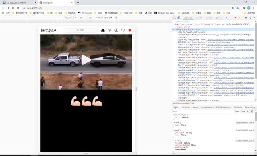Click the DevTools error count badge
This screenshot has width=257, height=156.
[236, 18]
